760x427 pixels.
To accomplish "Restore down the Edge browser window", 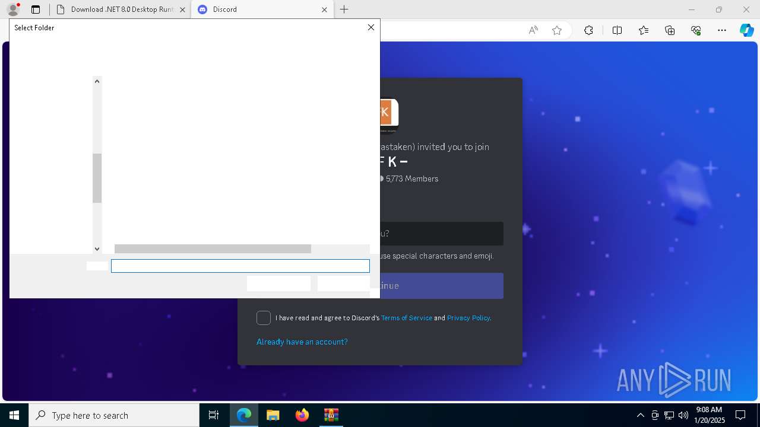I will click(719, 9).
